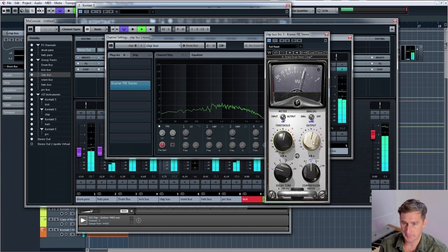Open the Audio menu
Viewport: 448px width, 252px height.
[38, 3]
